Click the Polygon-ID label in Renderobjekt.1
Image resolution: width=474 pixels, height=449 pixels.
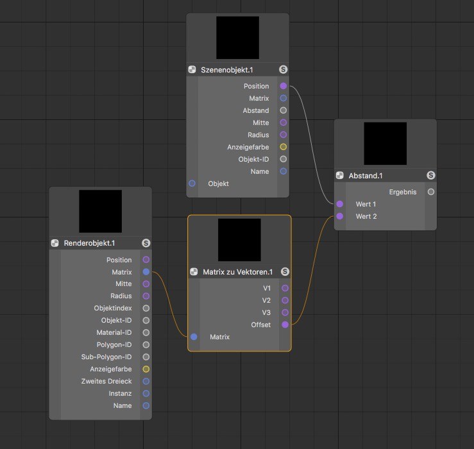pyautogui.click(x=114, y=344)
